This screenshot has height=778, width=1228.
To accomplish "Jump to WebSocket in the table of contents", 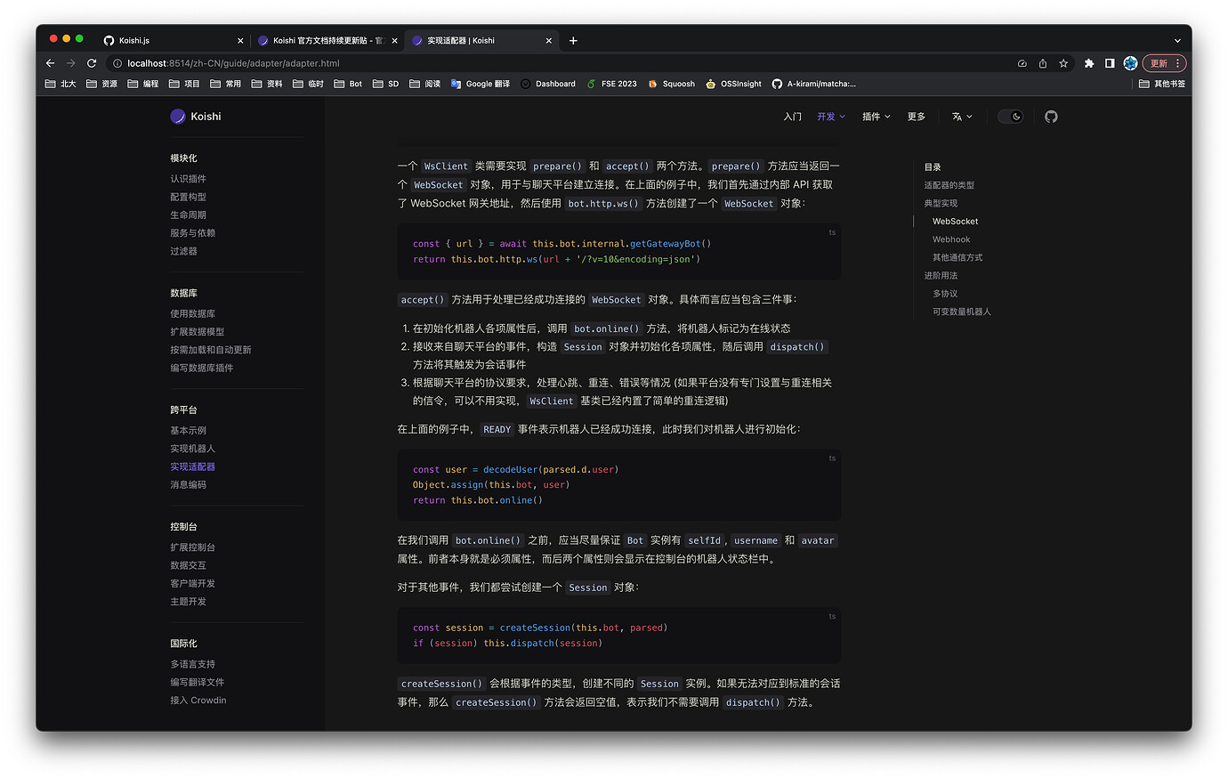I will coord(955,221).
